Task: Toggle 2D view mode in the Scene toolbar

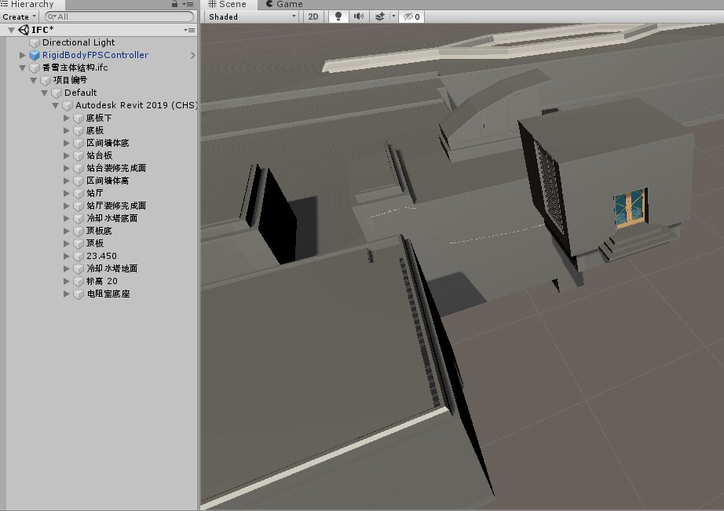Action: coord(313,16)
